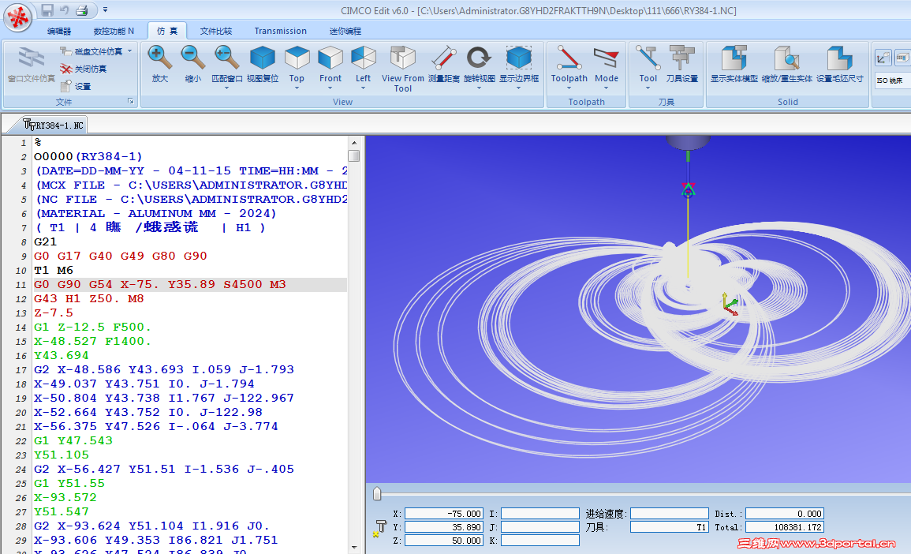Click the Zoom In (放大) magnifier icon

pyautogui.click(x=159, y=58)
